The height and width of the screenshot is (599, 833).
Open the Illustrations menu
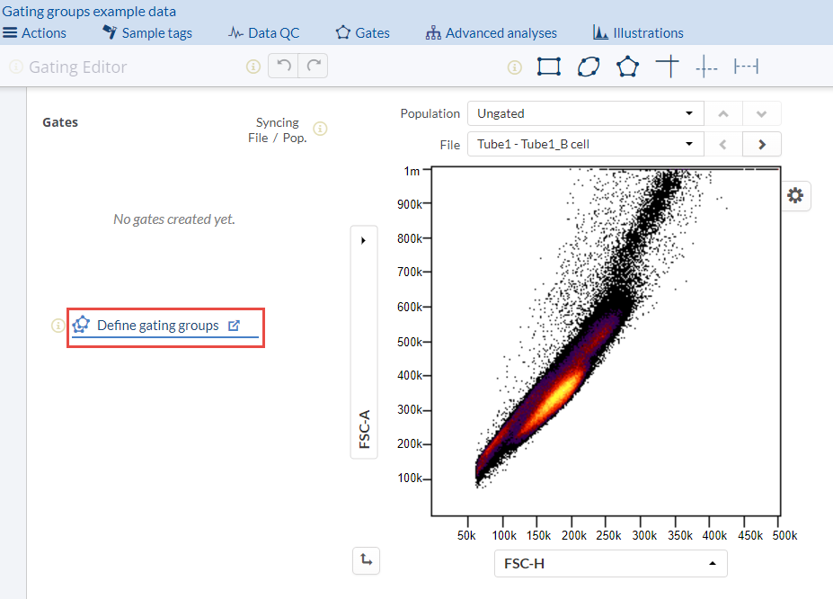639,32
